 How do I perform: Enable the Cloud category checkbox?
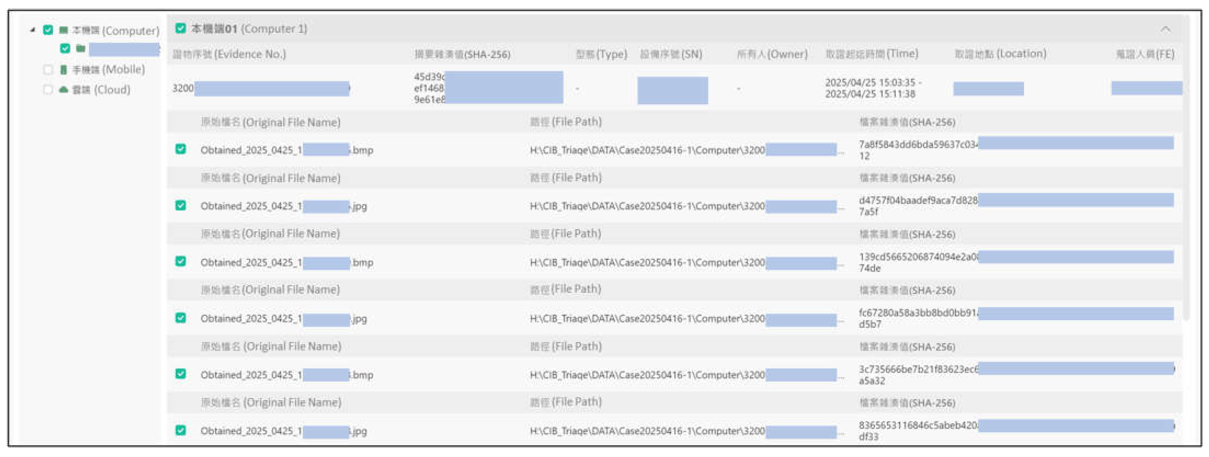pyautogui.click(x=48, y=89)
